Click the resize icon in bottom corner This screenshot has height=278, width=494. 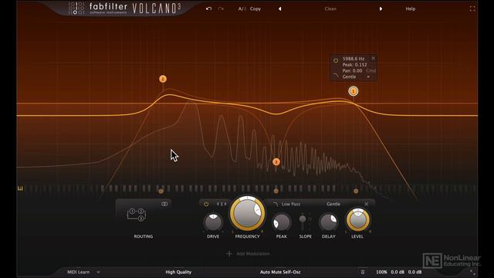[x=472, y=273]
